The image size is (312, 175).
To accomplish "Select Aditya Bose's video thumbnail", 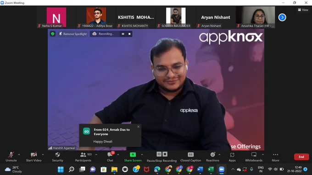I will pos(96,17).
